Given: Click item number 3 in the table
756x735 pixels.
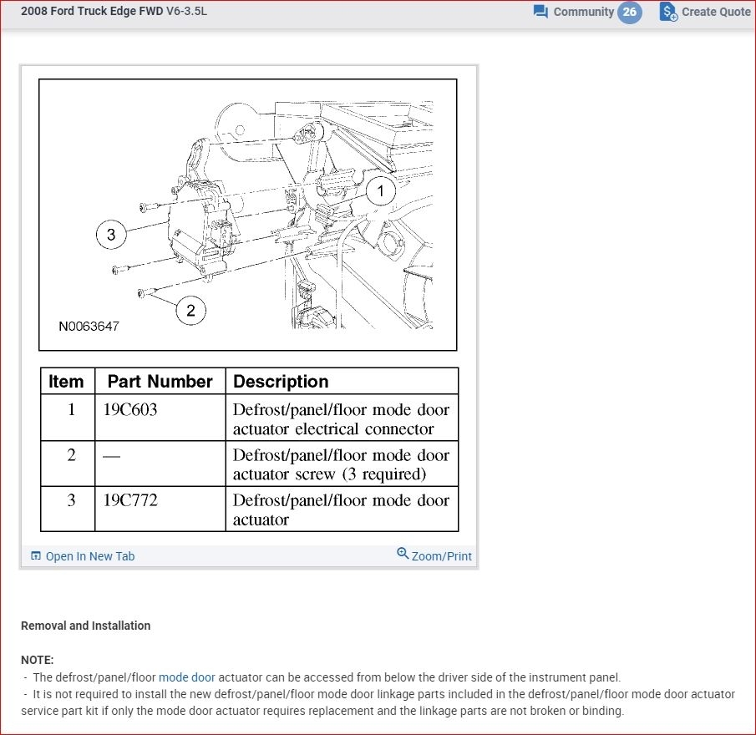Looking at the screenshot, I should click(x=71, y=500).
